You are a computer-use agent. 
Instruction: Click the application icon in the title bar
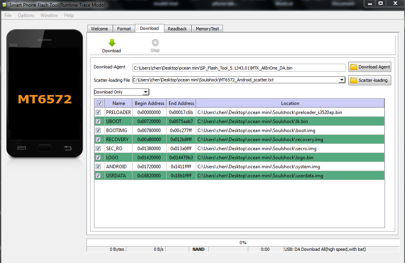click(x=4, y=5)
